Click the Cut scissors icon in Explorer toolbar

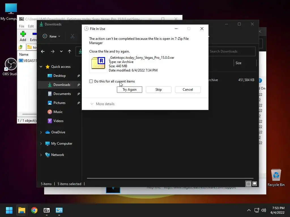(x=72, y=36)
